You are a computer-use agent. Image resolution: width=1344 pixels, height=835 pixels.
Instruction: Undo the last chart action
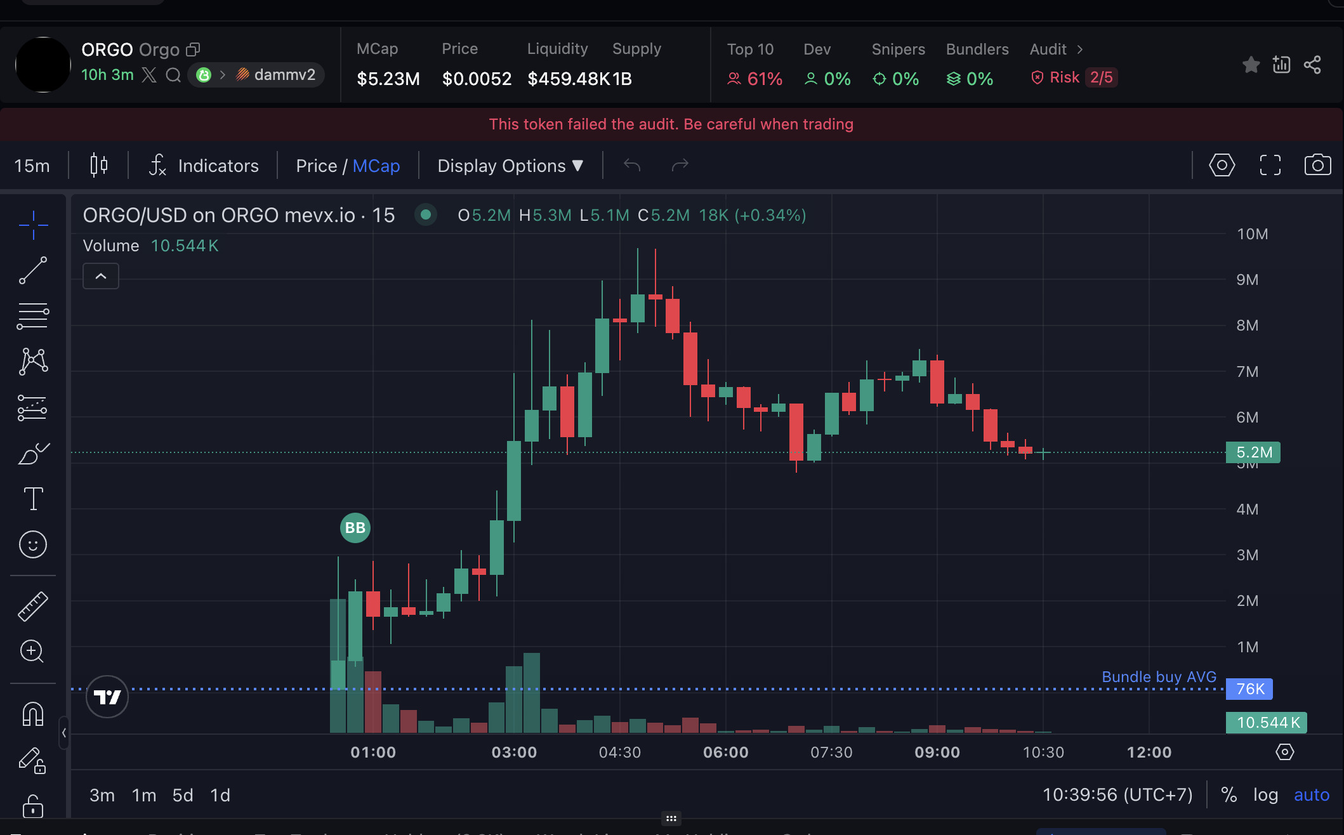click(631, 166)
